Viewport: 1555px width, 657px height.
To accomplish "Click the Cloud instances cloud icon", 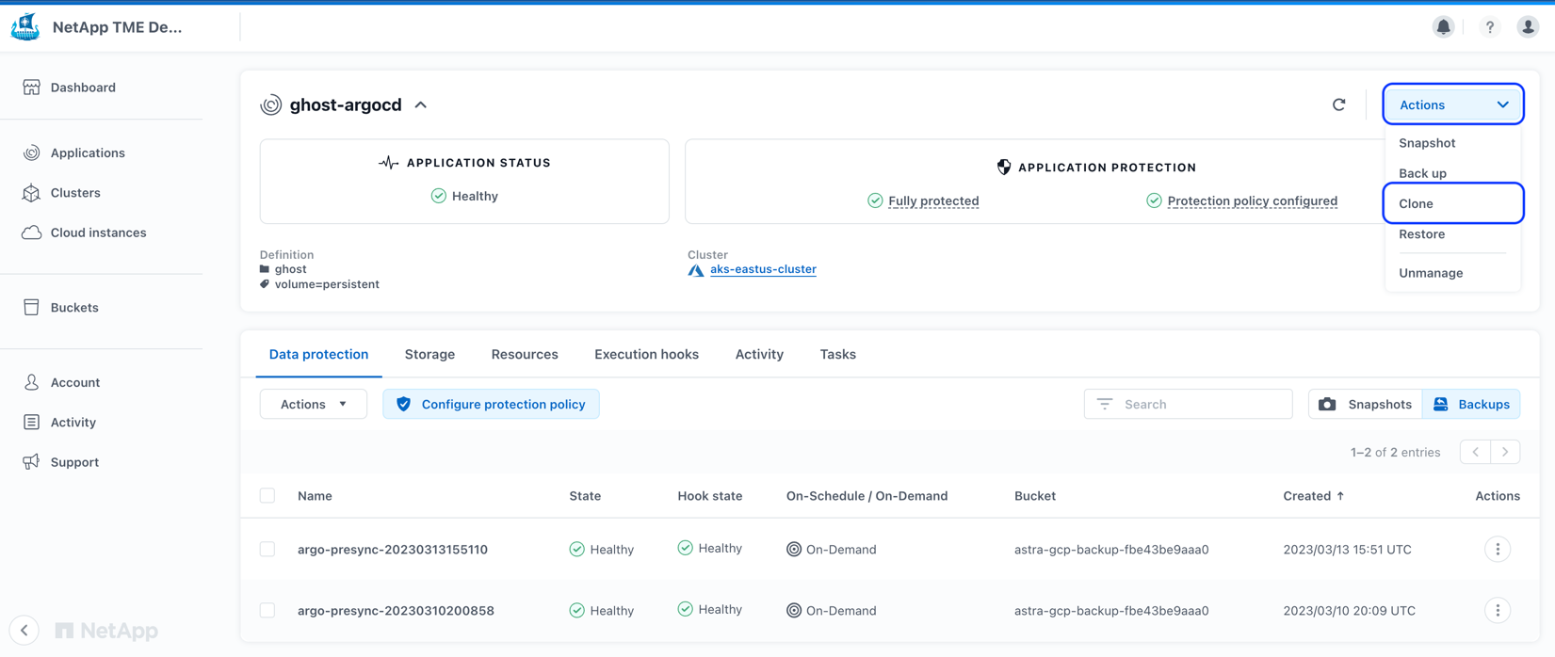I will point(31,232).
